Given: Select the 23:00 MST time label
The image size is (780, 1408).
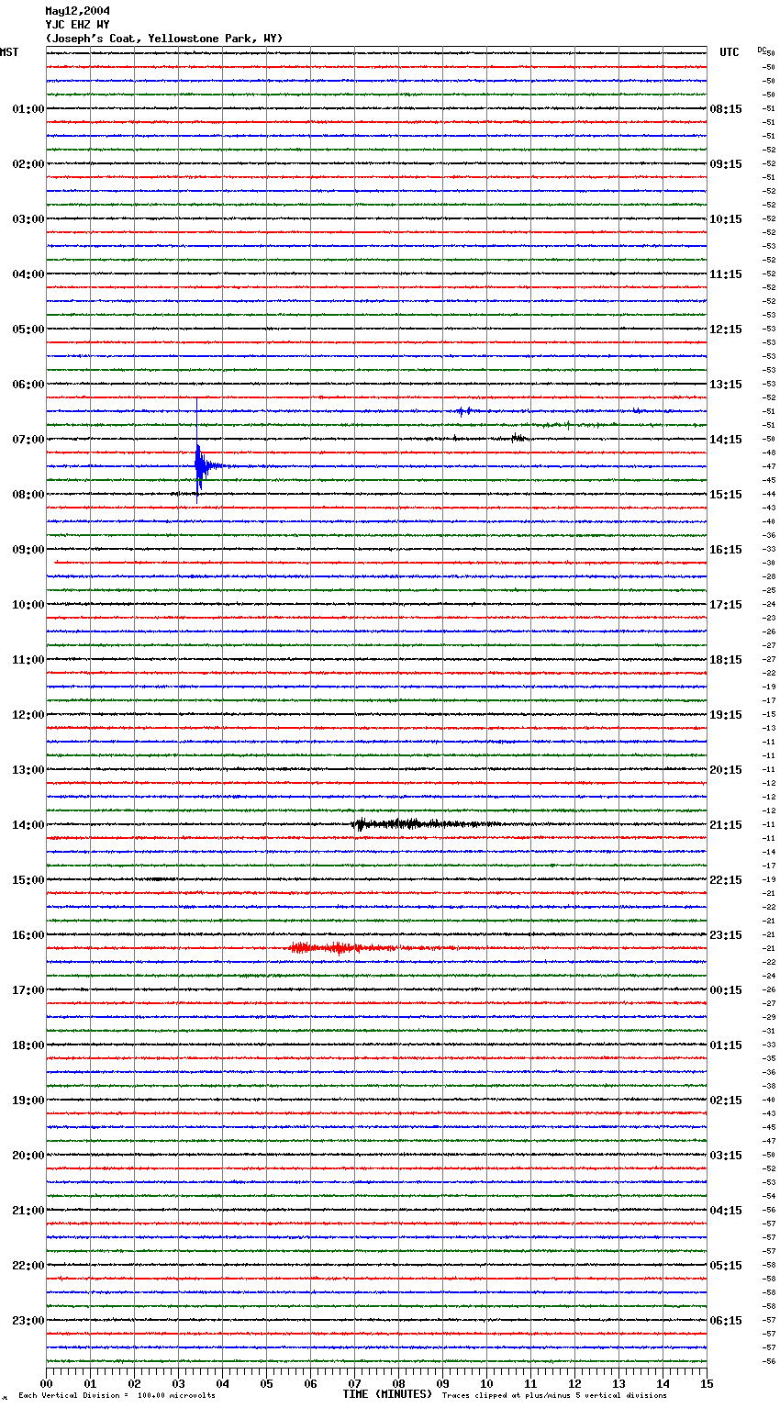Looking at the screenshot, I should pos(28,1321).
